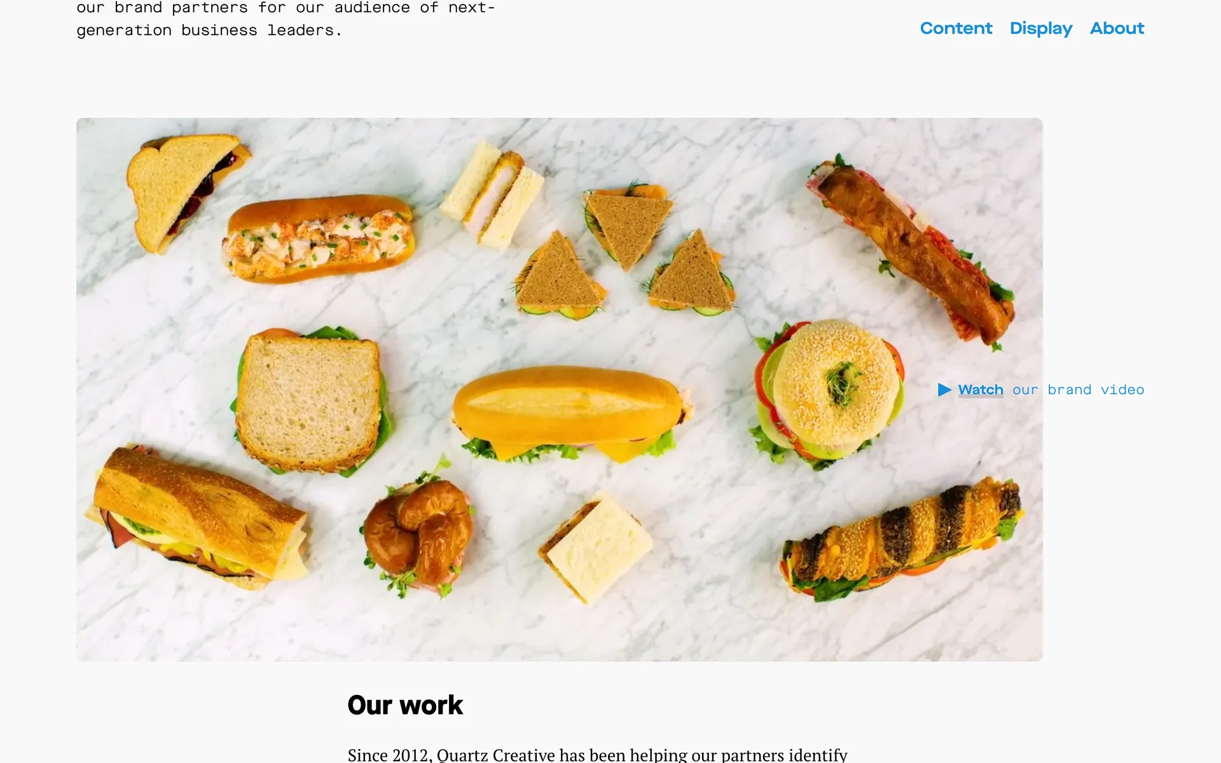The width and height of the screenshot is (1221, 763).
Task: Click the underlined Watch link
Action: tap(981, 390)
